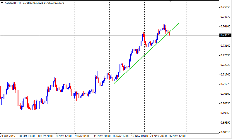Click the 0.75050 price scale label

click(225, 7)
